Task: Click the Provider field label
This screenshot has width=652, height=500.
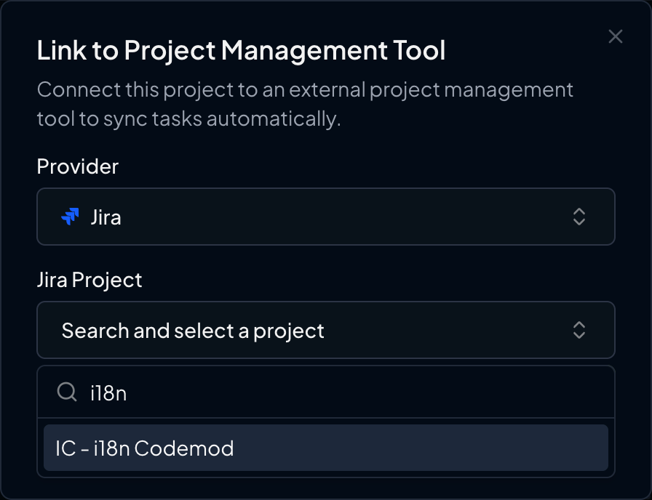Action: pyautogui.click(x=77, y=166)
